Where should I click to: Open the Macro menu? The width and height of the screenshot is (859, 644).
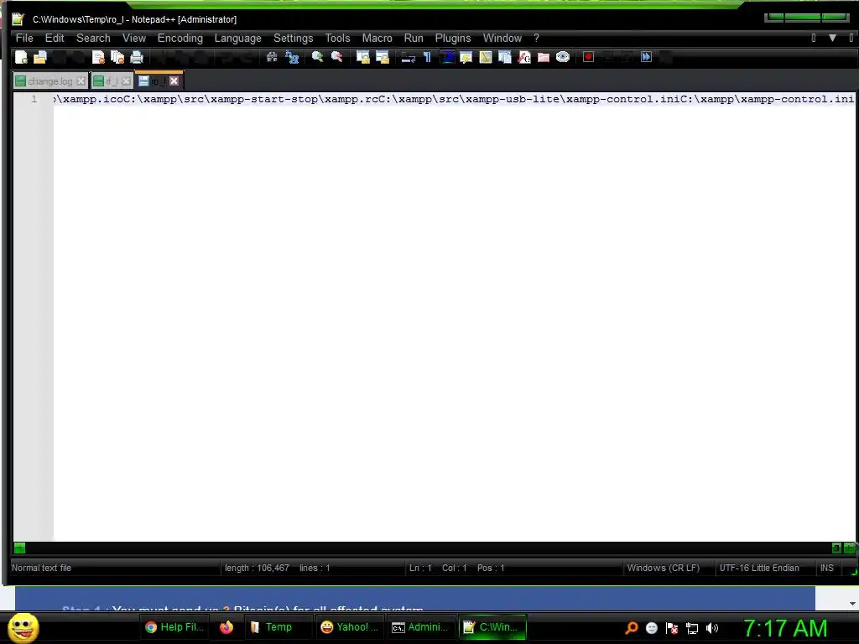[377, 39]
